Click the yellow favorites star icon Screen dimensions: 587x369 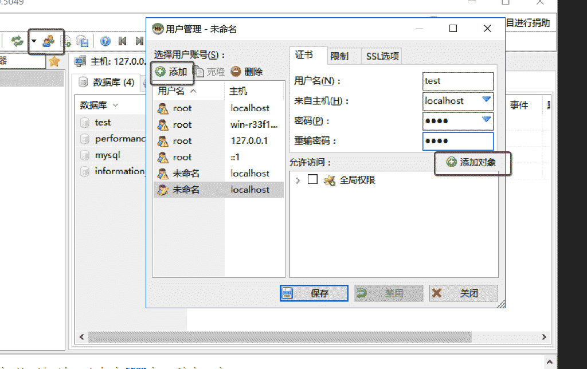[54, 61]
